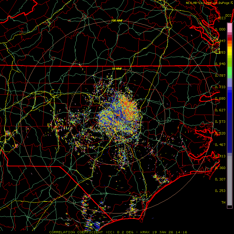Click the 0.253 scale value
The height and width of the screenshot is (234, 234).
coord(220,191)
